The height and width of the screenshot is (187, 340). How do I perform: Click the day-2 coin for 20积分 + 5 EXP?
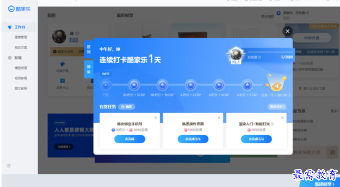[134, 85]
